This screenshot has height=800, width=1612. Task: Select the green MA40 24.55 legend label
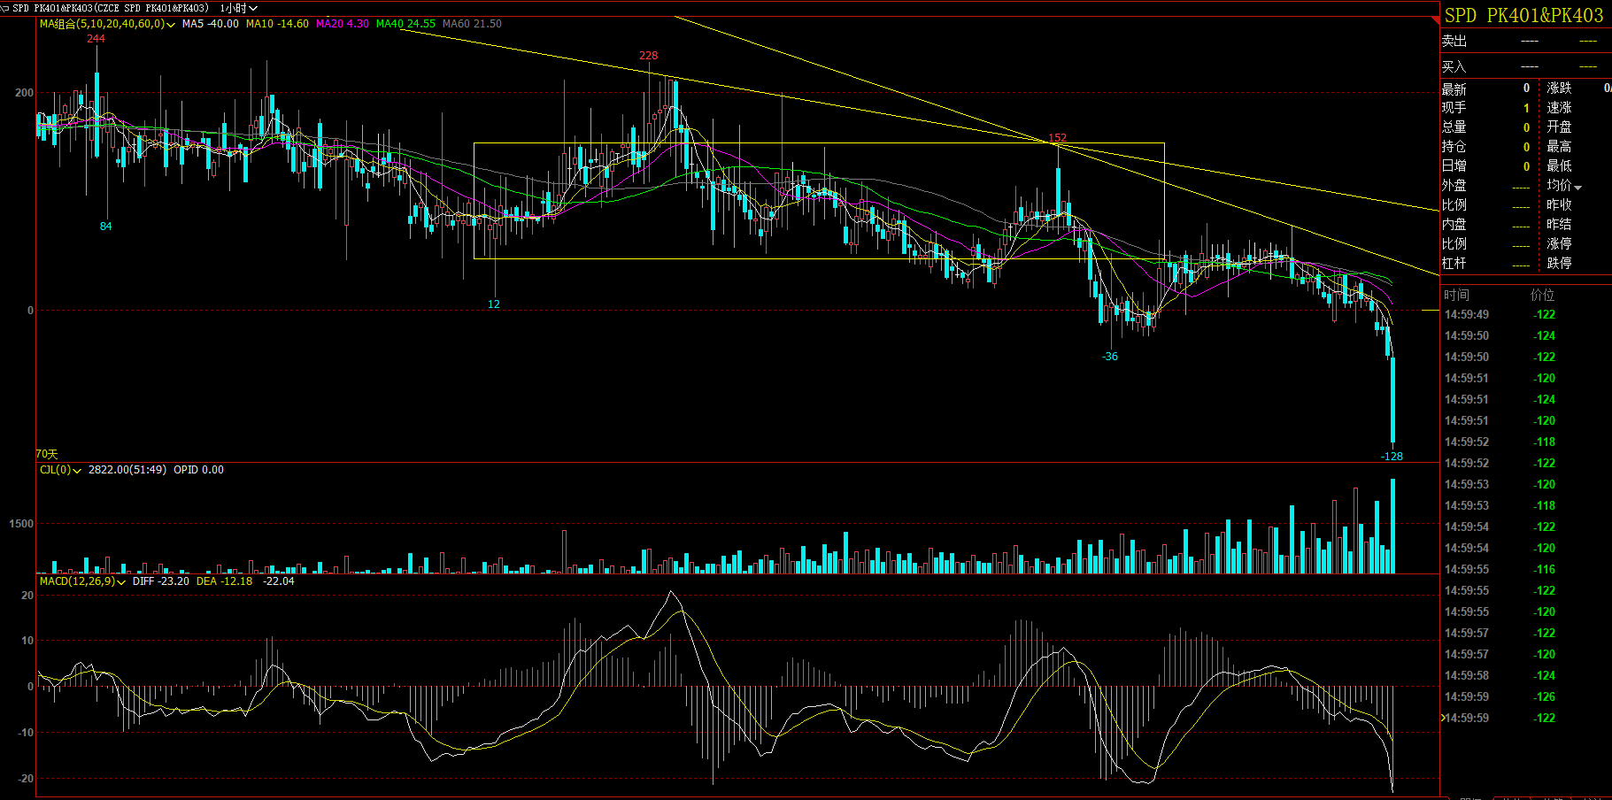tap(405, 24)
